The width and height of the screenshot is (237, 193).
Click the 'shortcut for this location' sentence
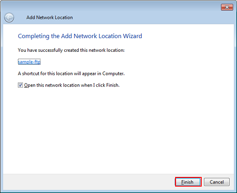pyautogui.click(x=71, y=74)
